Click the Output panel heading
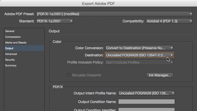197x111 pixels. tap(54, 31)
